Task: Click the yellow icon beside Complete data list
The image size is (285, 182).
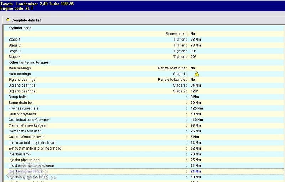Action: 8,20
